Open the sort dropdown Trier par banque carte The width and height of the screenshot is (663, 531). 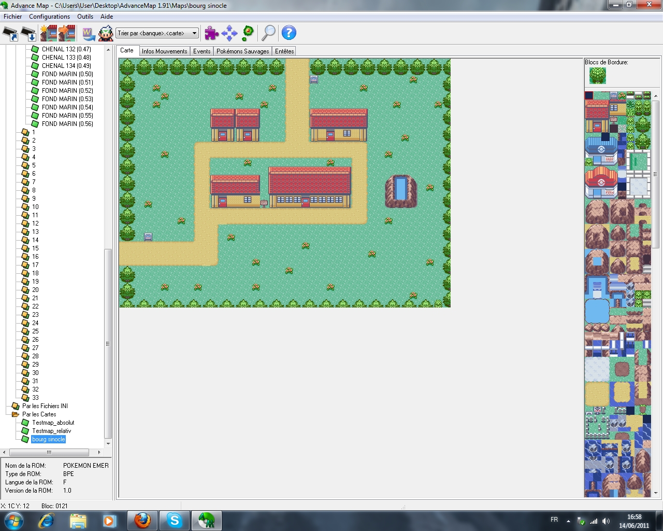(157, 33)
